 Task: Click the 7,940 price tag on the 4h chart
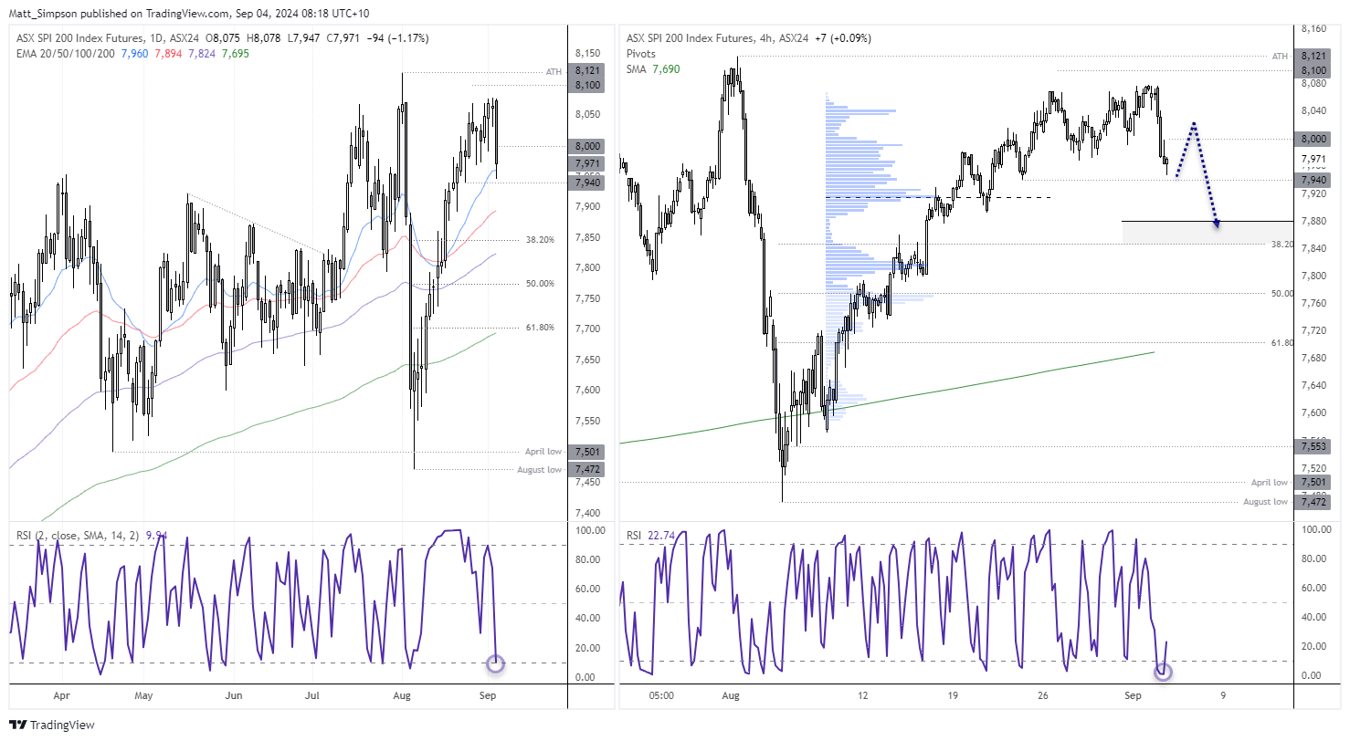point(1311,180)
